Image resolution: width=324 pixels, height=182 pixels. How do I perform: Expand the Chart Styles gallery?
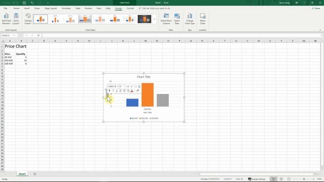tap(154, 19)
